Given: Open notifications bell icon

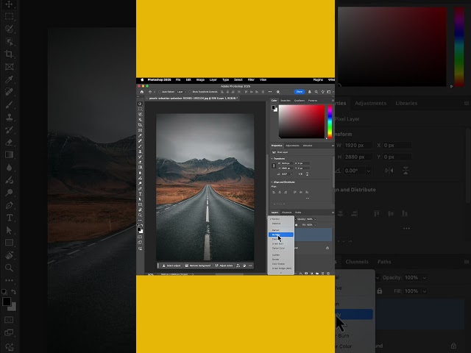Looking at the screenshot, I should tap(309, 92).
